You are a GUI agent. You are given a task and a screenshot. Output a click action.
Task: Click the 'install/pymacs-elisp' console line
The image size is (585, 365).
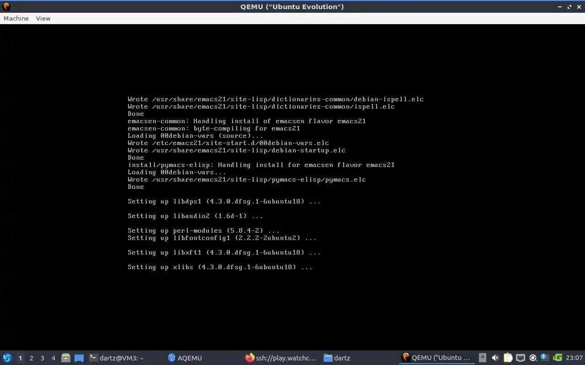pyautogui.click(x=261, y=165)
